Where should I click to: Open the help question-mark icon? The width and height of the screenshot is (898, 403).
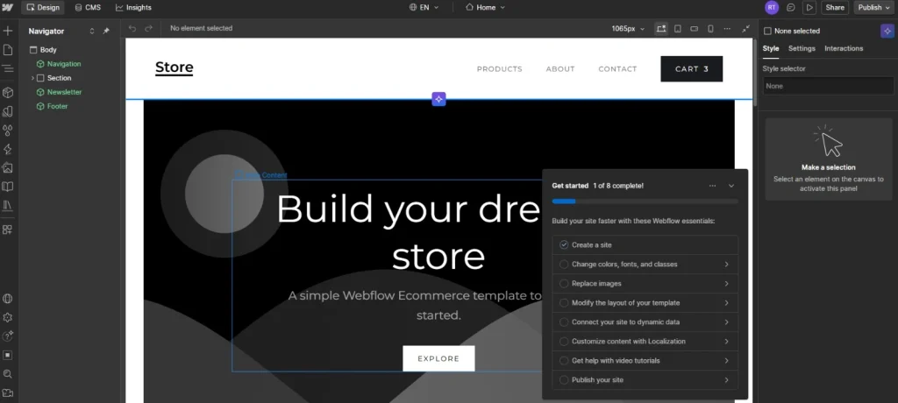tap(8, 336)
